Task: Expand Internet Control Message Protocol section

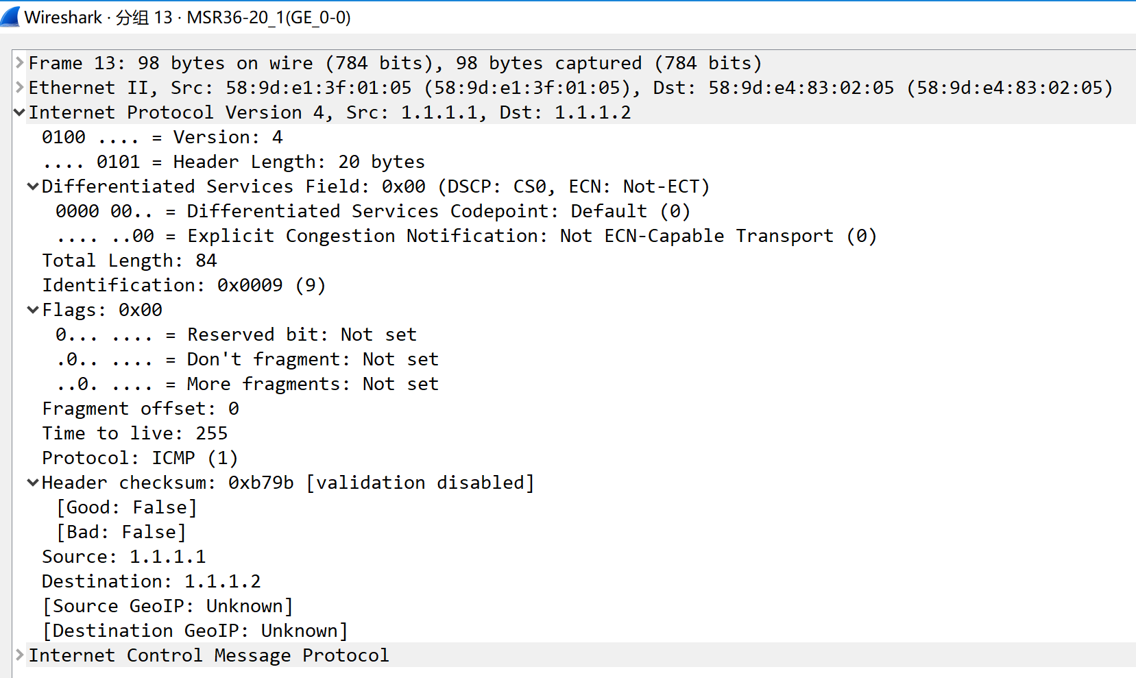Action: (x=20, y=655)
